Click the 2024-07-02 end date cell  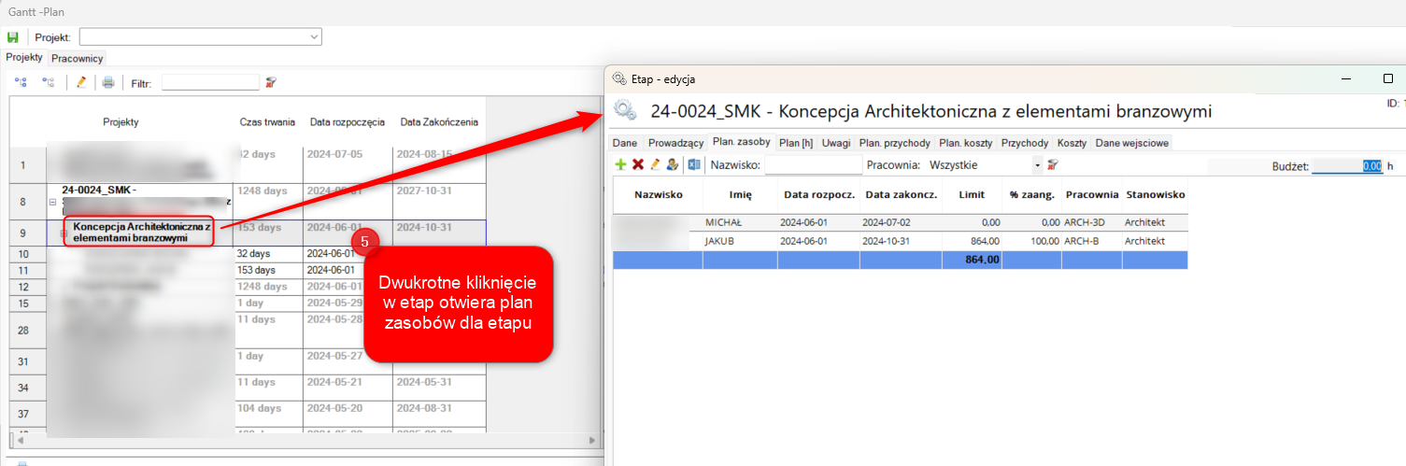[x=902, y=223]
